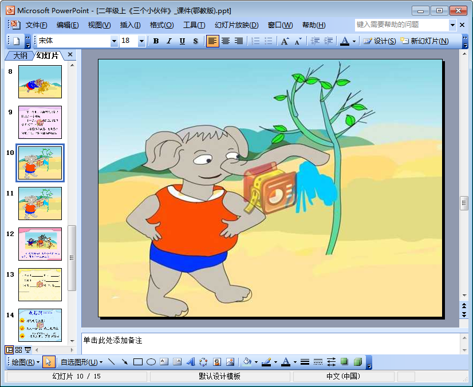Open the 设计(S) design pane
The image size is (473, 387).
pos(380,41)
